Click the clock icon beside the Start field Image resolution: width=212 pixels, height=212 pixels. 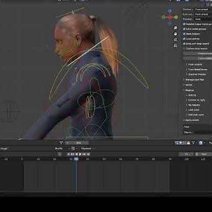pyautogui.click(x=197, y=154)
